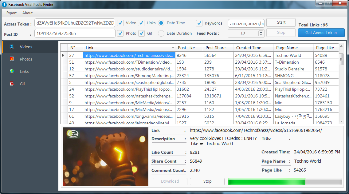Select the PlayThisHipHopco link row
This screenshot has width=349, height=194.
[x=129, y=89]
